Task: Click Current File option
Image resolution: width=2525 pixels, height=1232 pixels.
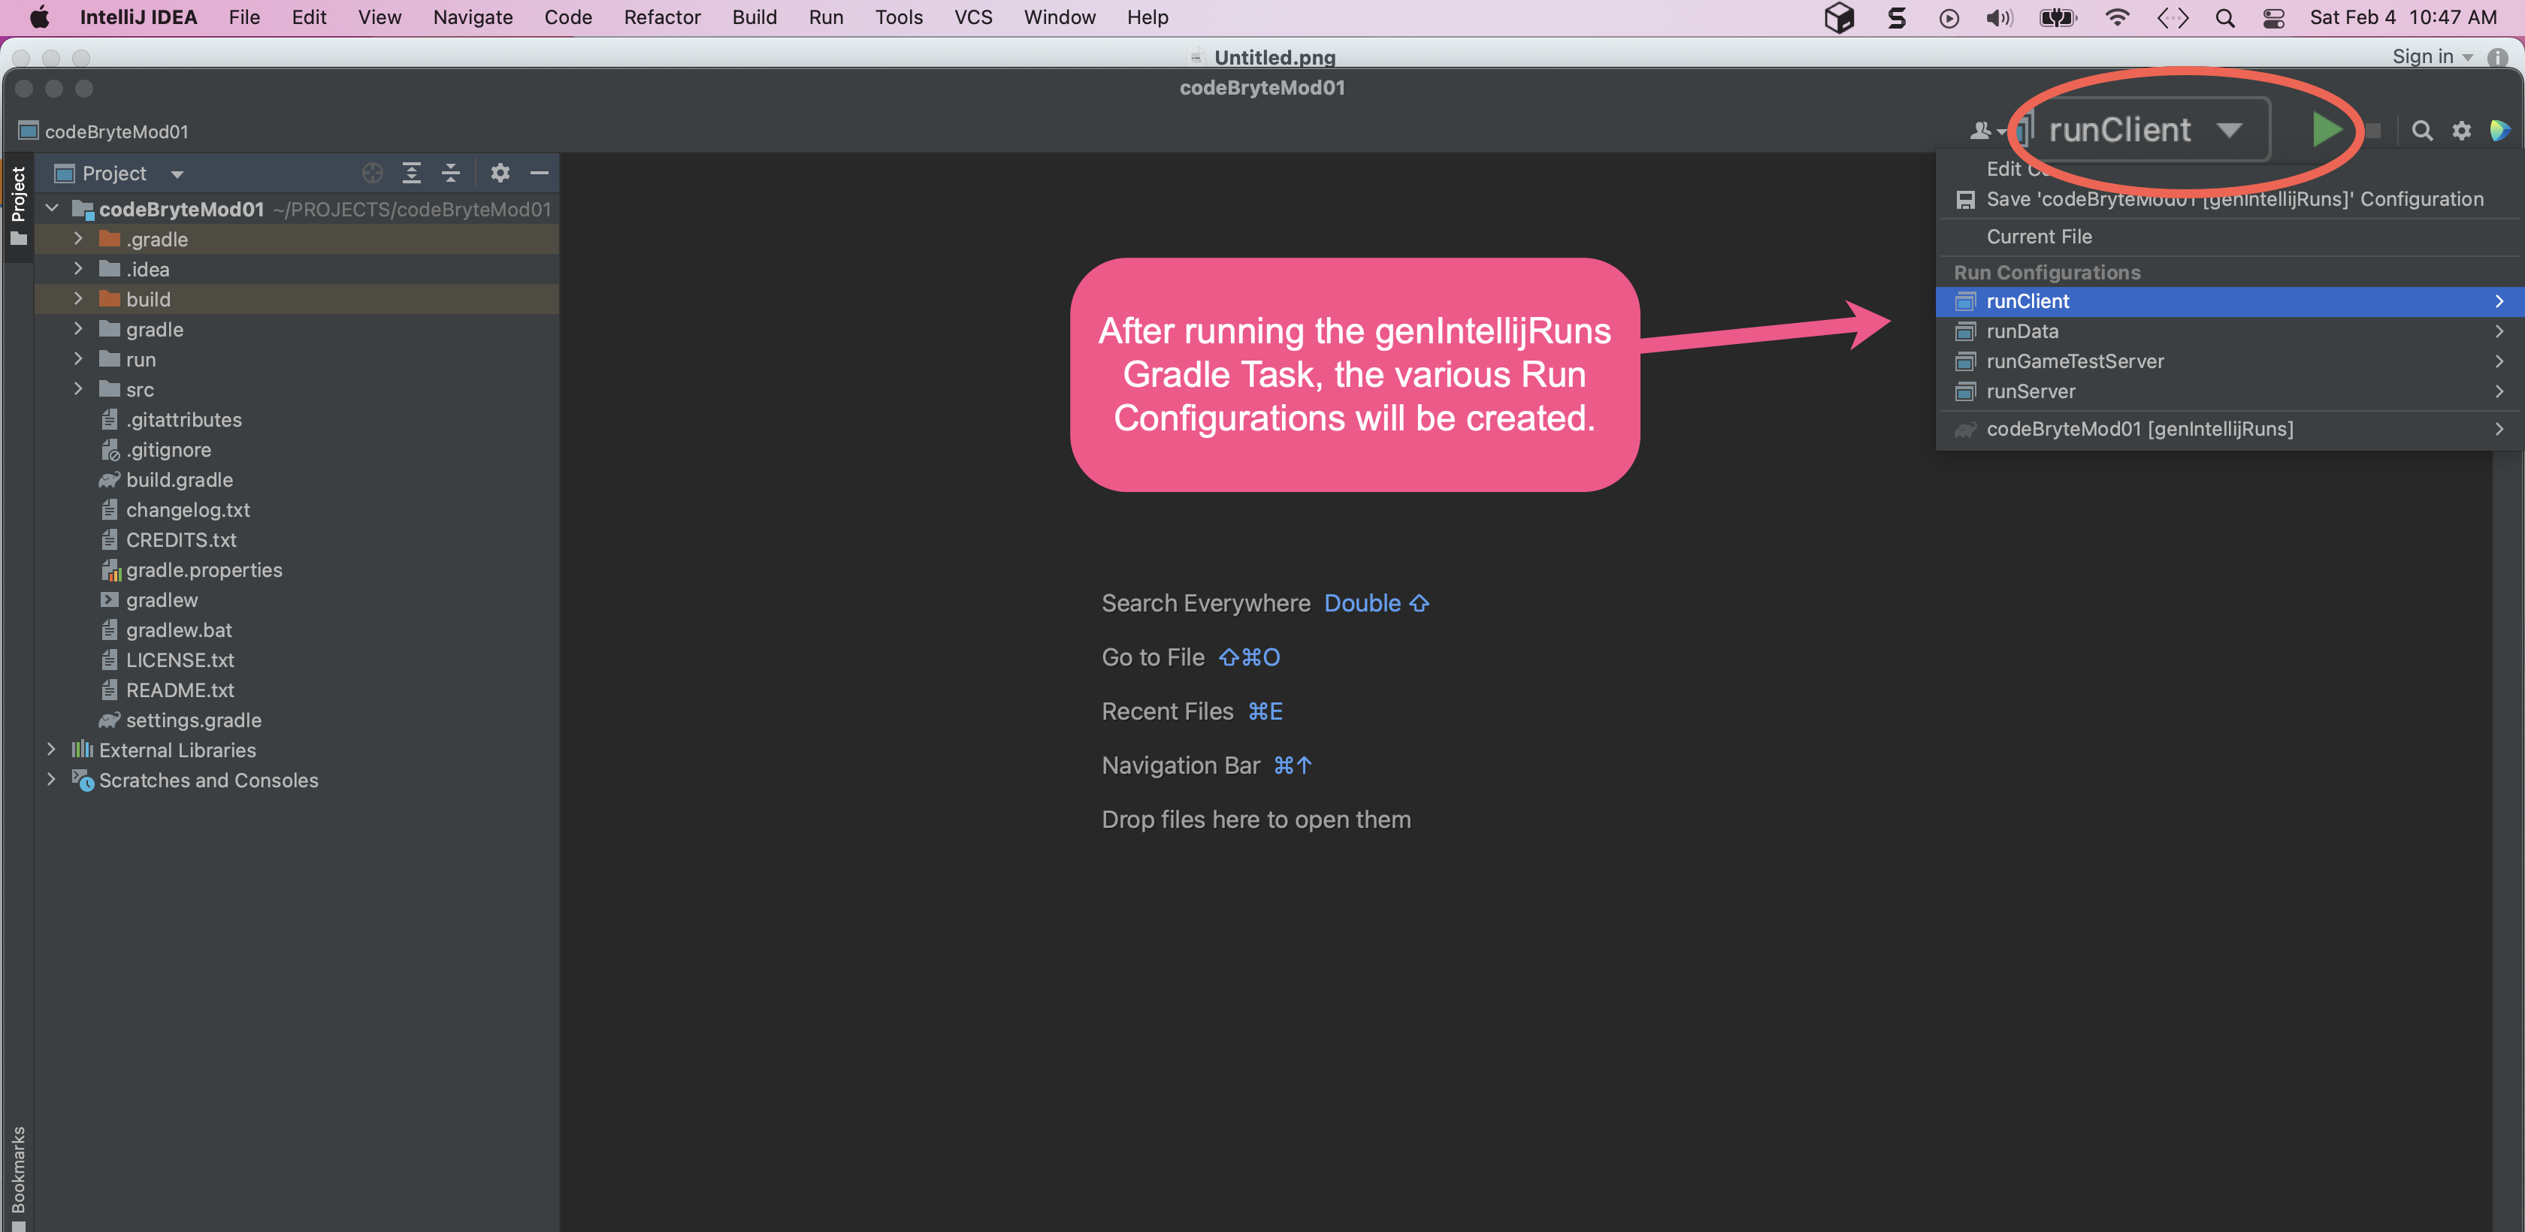Action: pos(2038,236)
